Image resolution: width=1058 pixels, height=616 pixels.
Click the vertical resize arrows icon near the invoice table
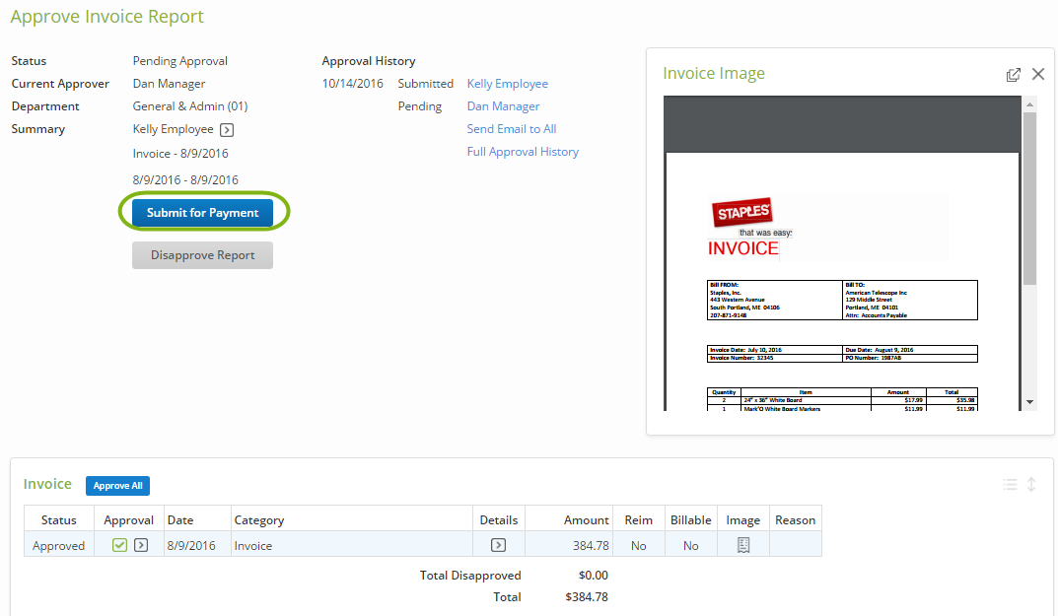1031,484
